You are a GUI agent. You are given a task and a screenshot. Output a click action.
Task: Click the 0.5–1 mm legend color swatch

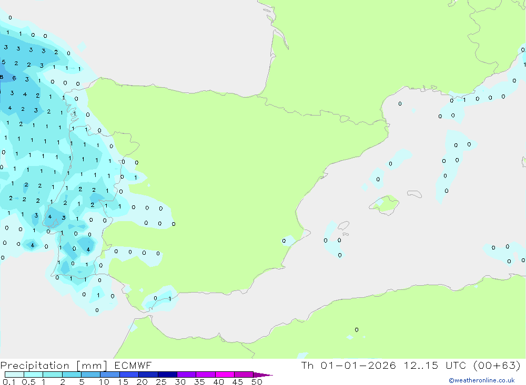(x=34, y=374)
